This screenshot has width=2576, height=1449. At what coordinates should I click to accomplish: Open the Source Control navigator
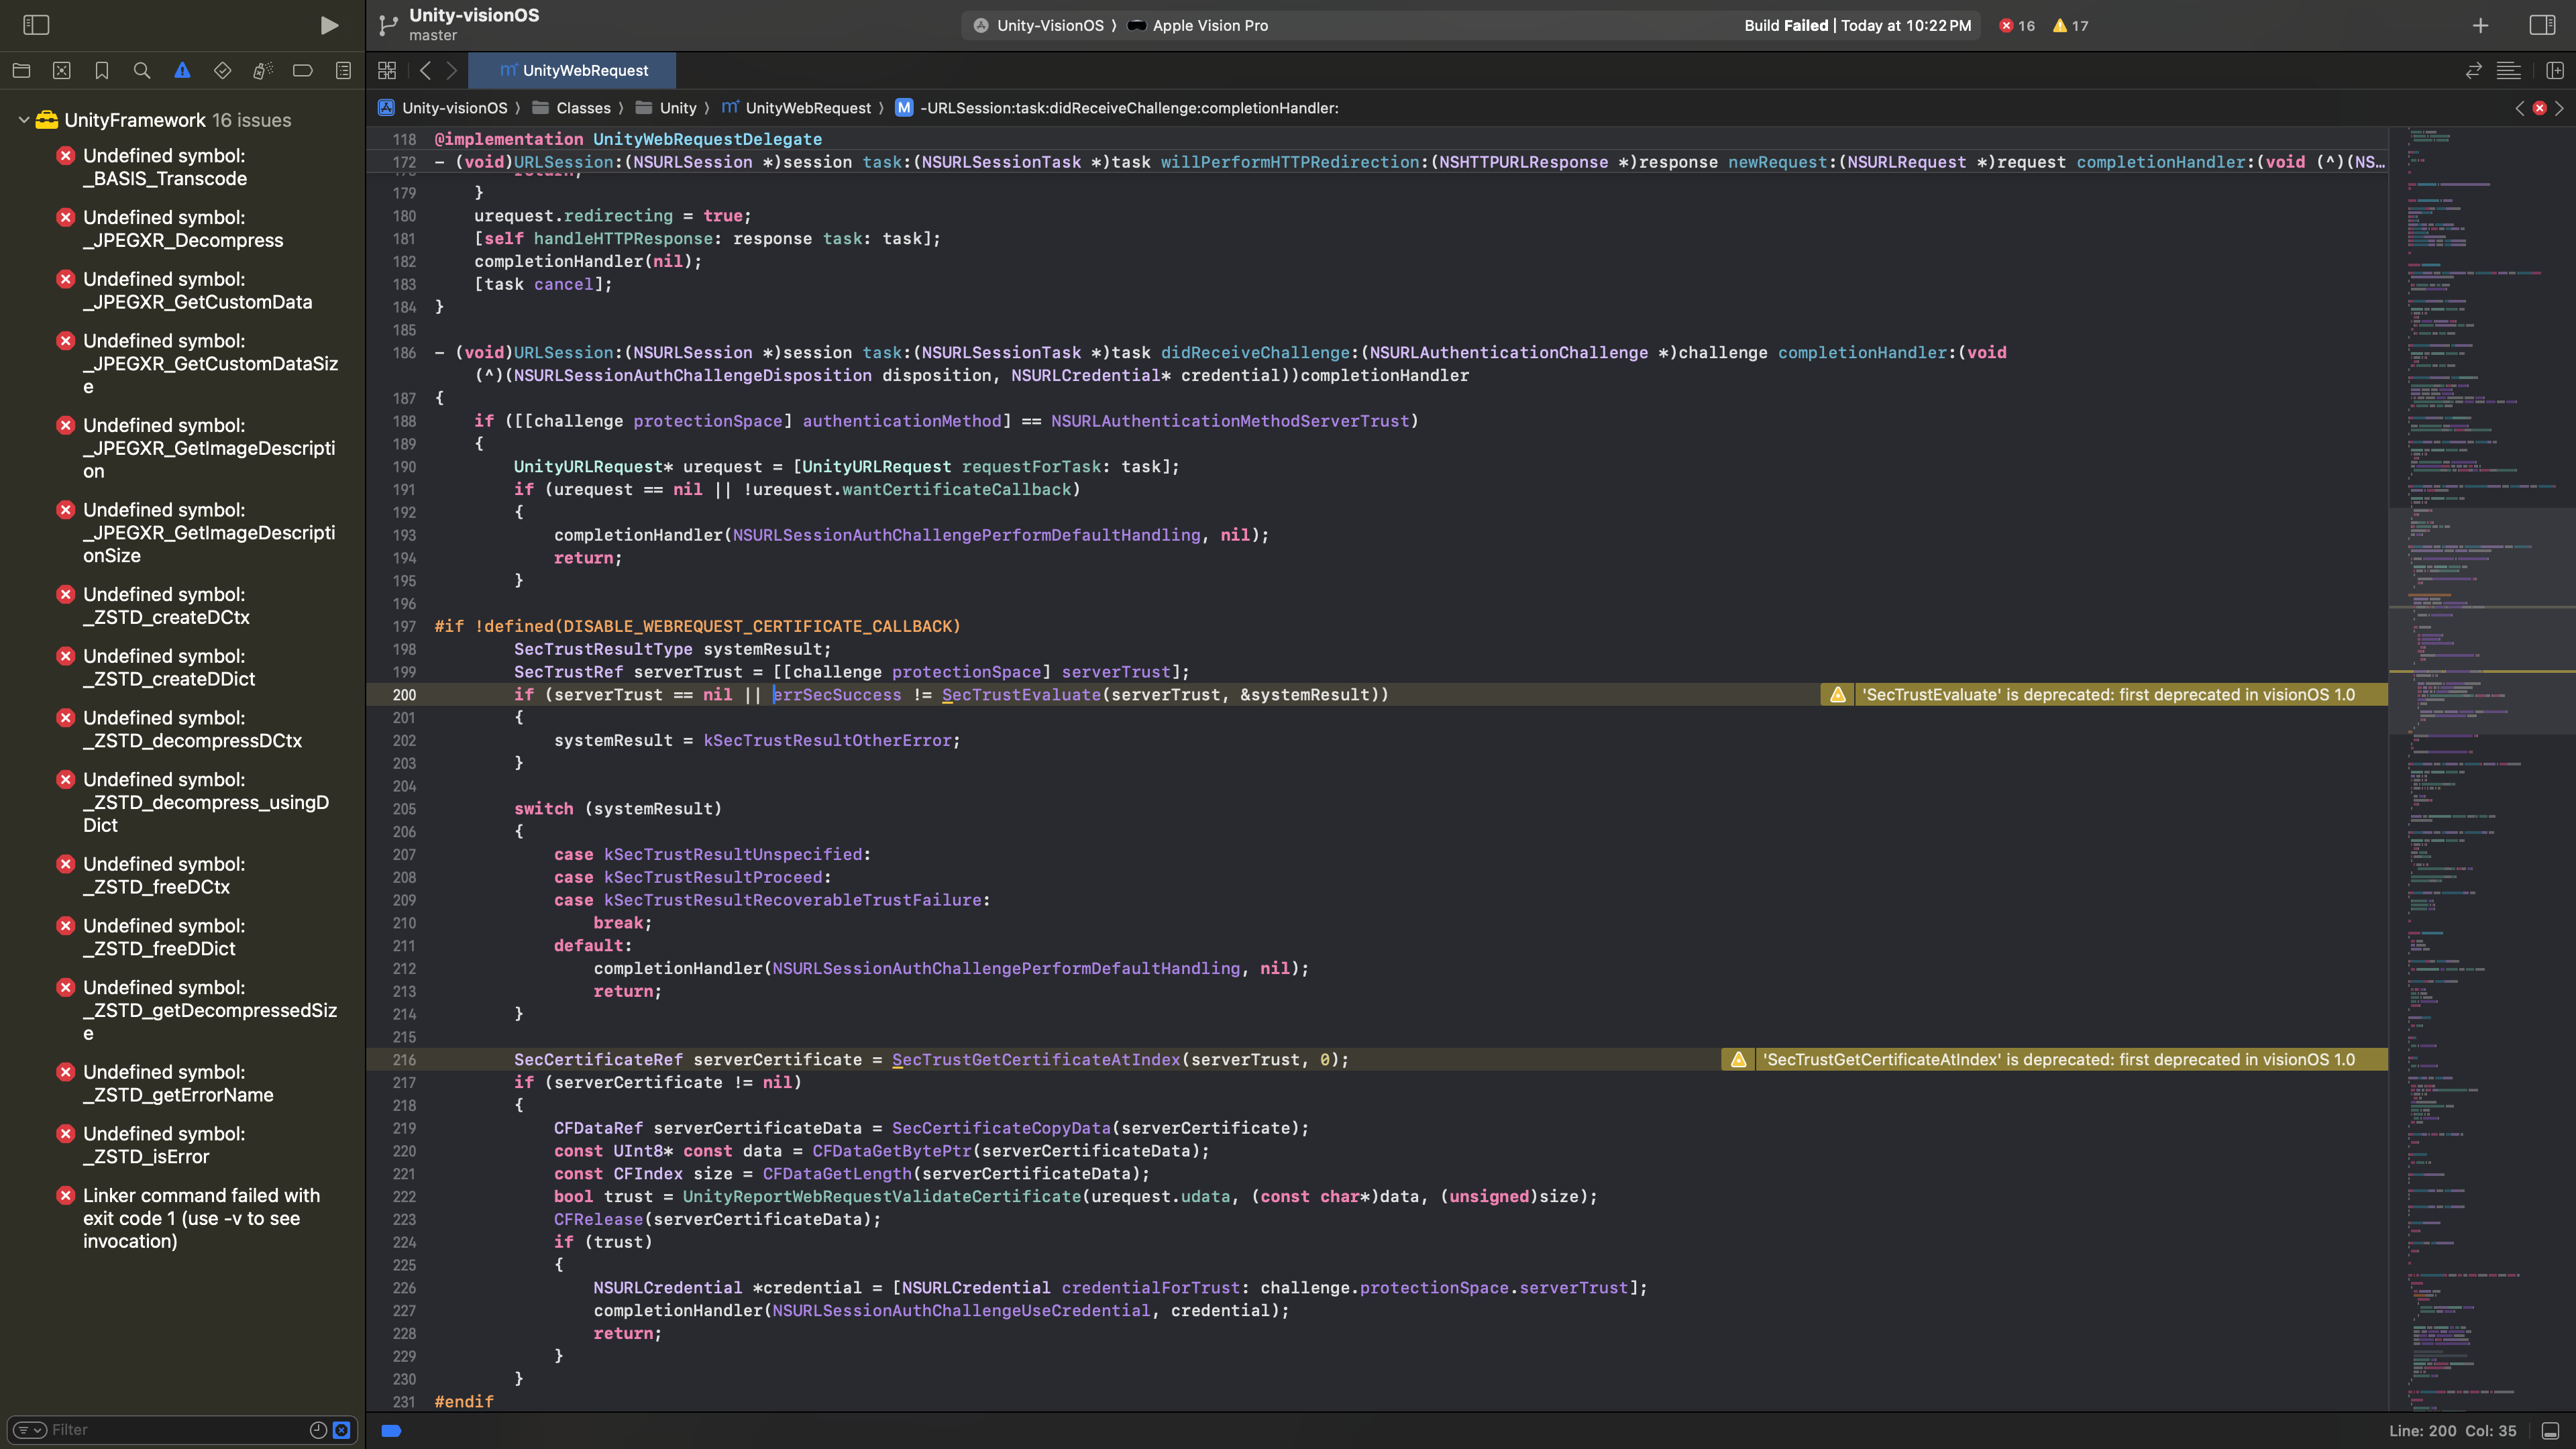pos(62,71)
